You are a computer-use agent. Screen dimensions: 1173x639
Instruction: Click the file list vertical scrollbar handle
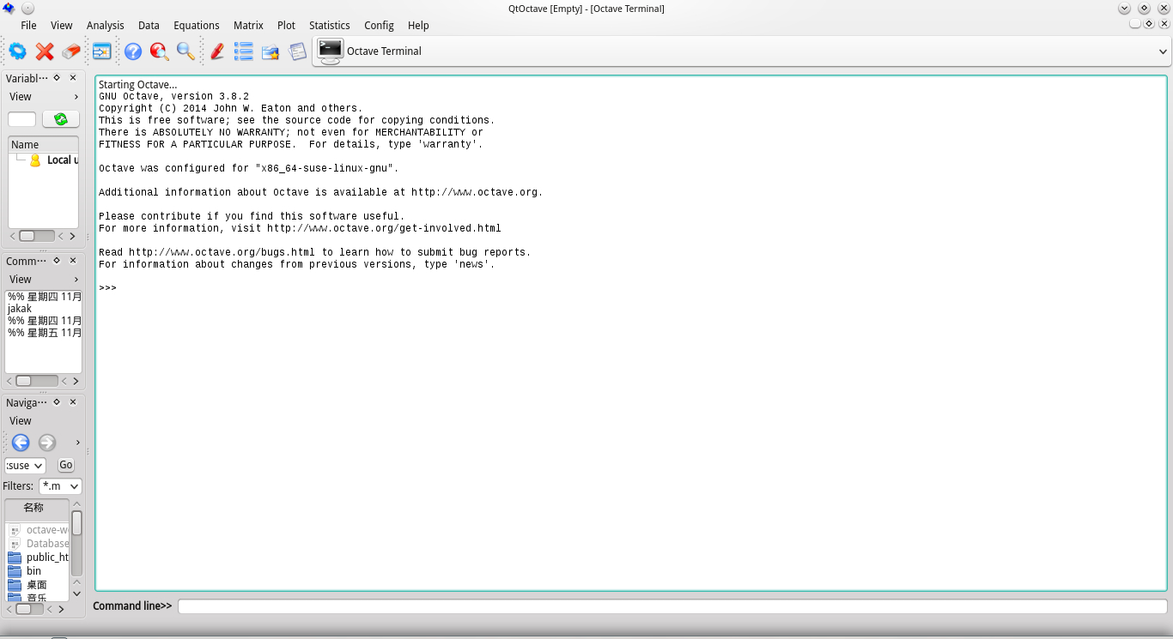pos(76,522)
